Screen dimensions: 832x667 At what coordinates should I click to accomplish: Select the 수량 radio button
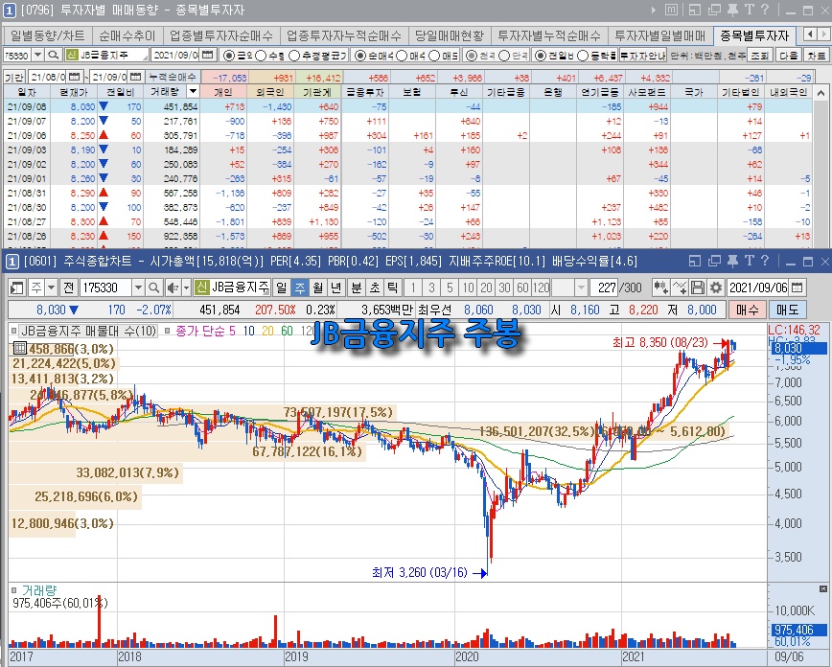261,56
